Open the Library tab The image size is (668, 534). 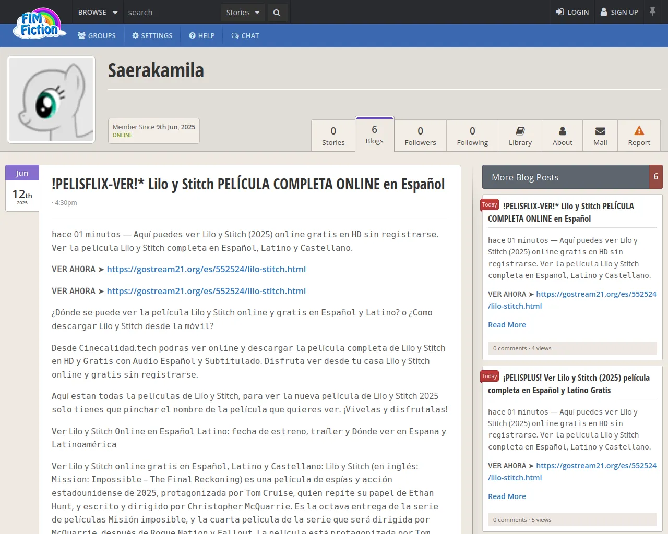(520, 136)
